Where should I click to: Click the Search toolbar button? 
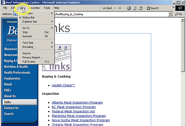153,8
